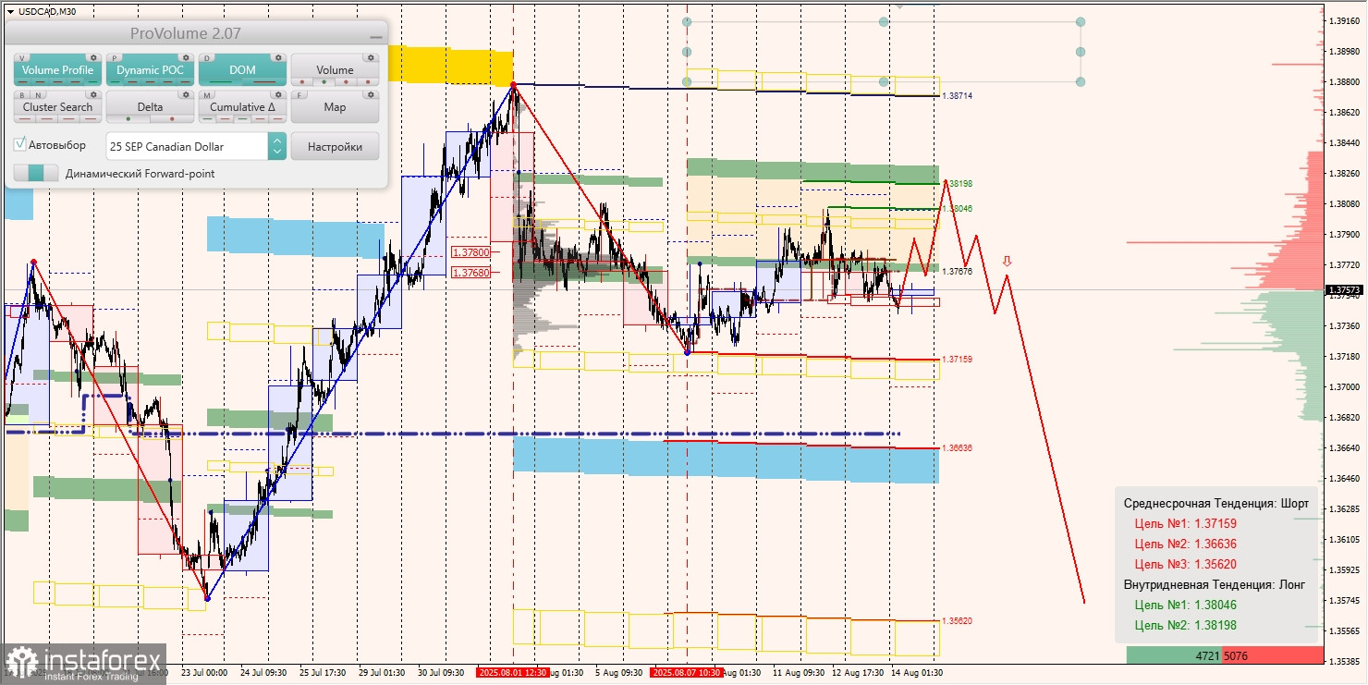The image size is (1368, 685).
Task: Click Внутридневная Тенденция: Лонг text
Action: coord(1215,584)
